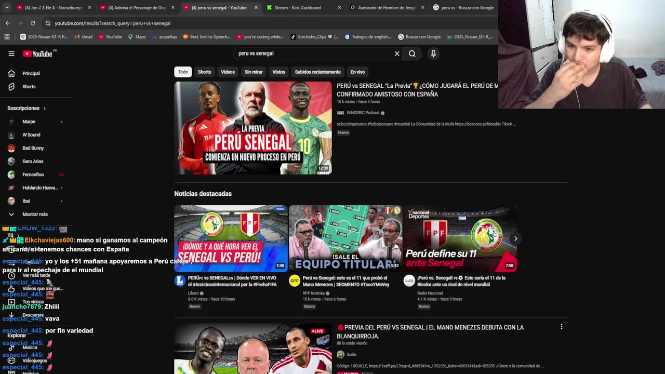Open the Maps bookmark

click(x=137, y=37)
